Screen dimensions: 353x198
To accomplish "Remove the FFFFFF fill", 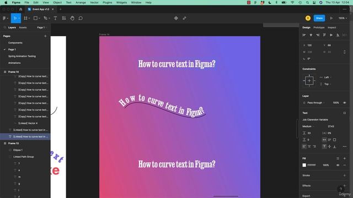I will click(344, 165).
